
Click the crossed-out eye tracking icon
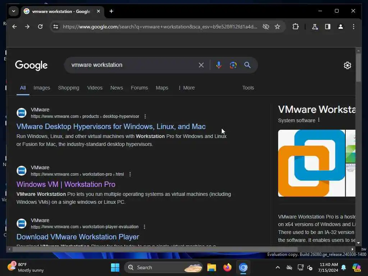[266, 27]
